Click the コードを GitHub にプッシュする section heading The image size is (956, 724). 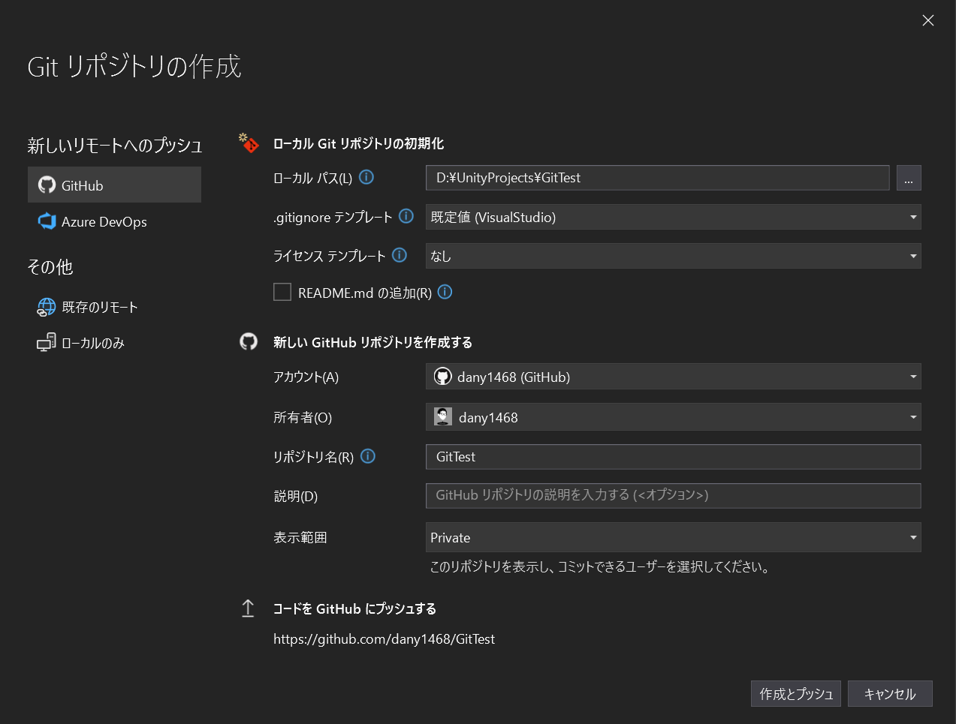pos(354,608)
